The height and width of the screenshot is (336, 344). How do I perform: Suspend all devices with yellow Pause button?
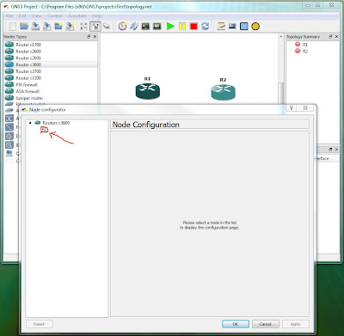pos(182,27)
